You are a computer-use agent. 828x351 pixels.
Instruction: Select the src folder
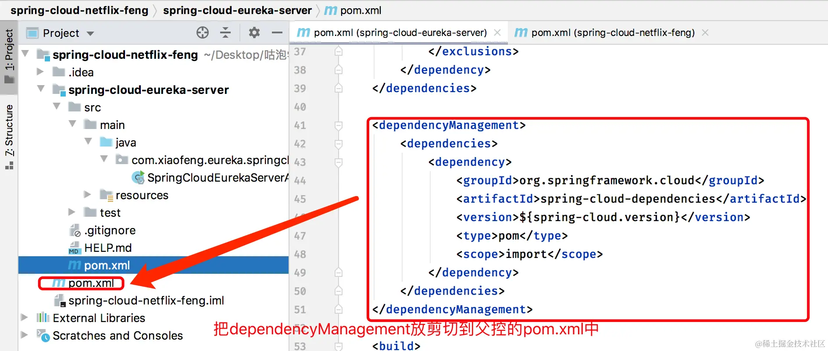click(85, 107)
